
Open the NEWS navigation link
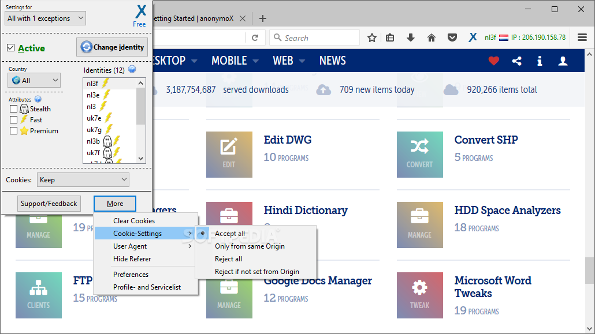click(x=332, y=61)
